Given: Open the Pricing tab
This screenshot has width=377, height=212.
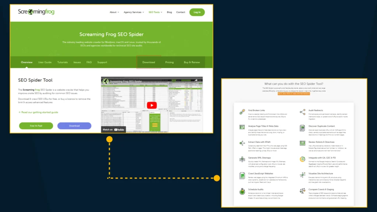Looking at the screenshot, I should (169, 62).
